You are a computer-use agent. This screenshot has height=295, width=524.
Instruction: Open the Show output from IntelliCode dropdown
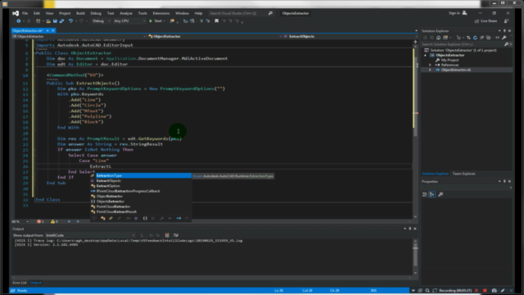click(90, 235)
